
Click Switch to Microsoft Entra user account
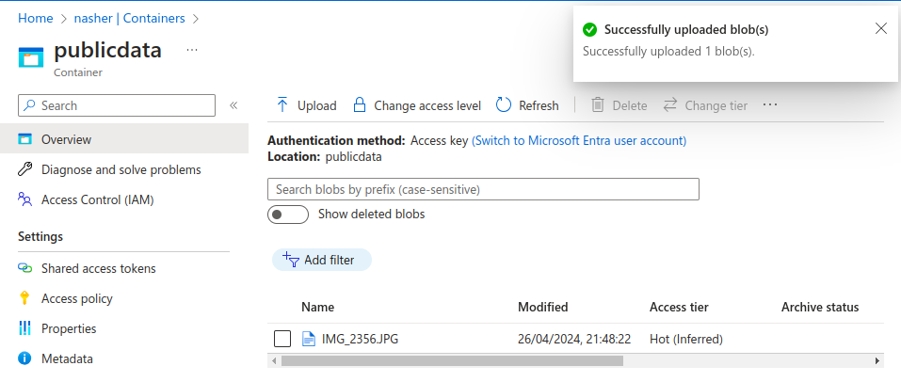tap(579, 140)
